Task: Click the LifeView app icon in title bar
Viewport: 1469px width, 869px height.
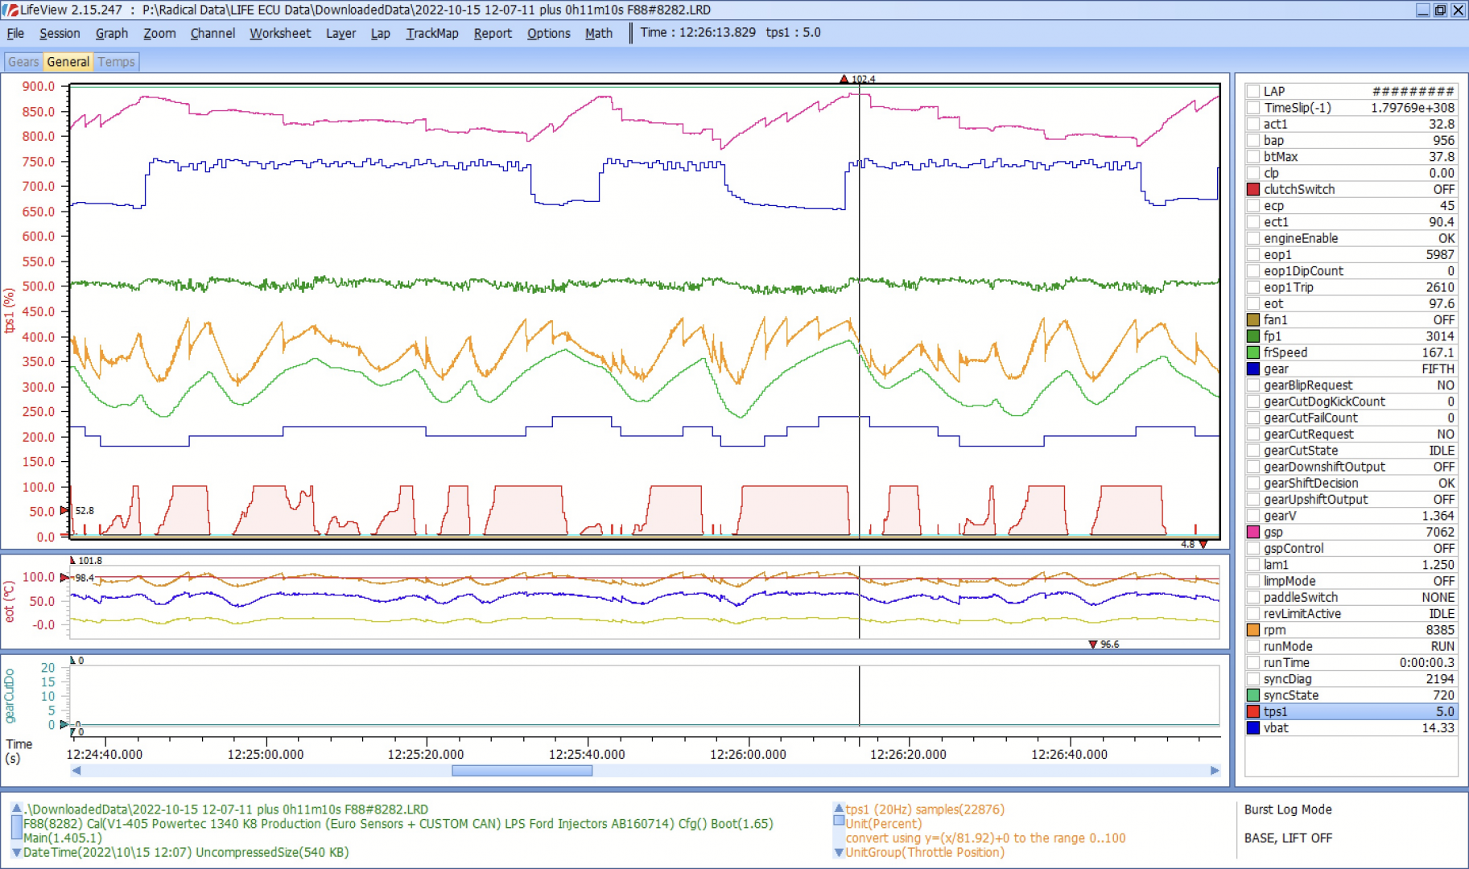Action: click(x=10, y=10)
